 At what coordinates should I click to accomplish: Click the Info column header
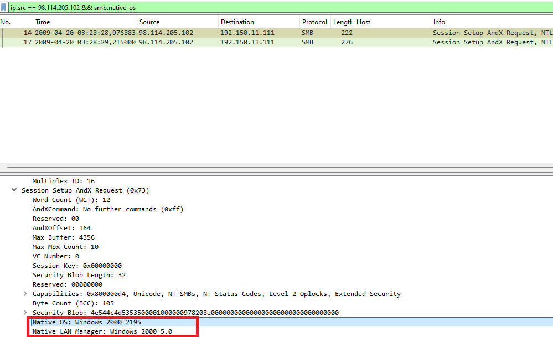[x=439, y=22]
